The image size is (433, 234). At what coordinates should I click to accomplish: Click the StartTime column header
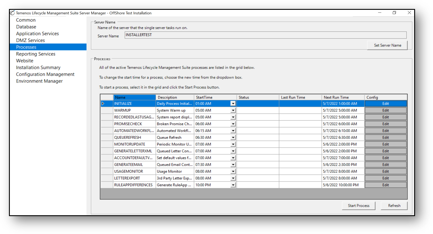(x=215, y=97)
